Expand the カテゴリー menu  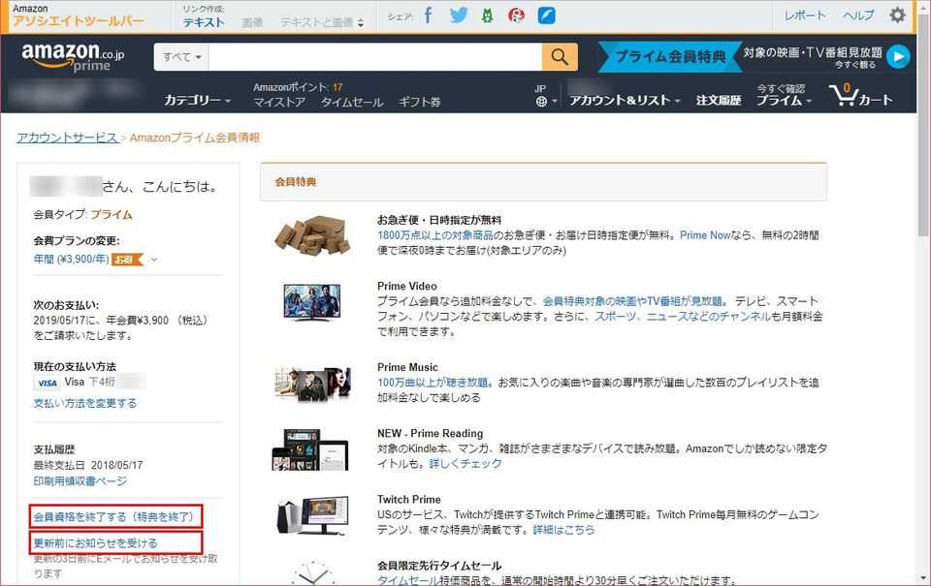coord(197,100)
